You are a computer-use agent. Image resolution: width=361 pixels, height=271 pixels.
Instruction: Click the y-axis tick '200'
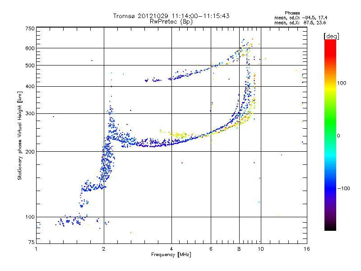pos(30,152)
